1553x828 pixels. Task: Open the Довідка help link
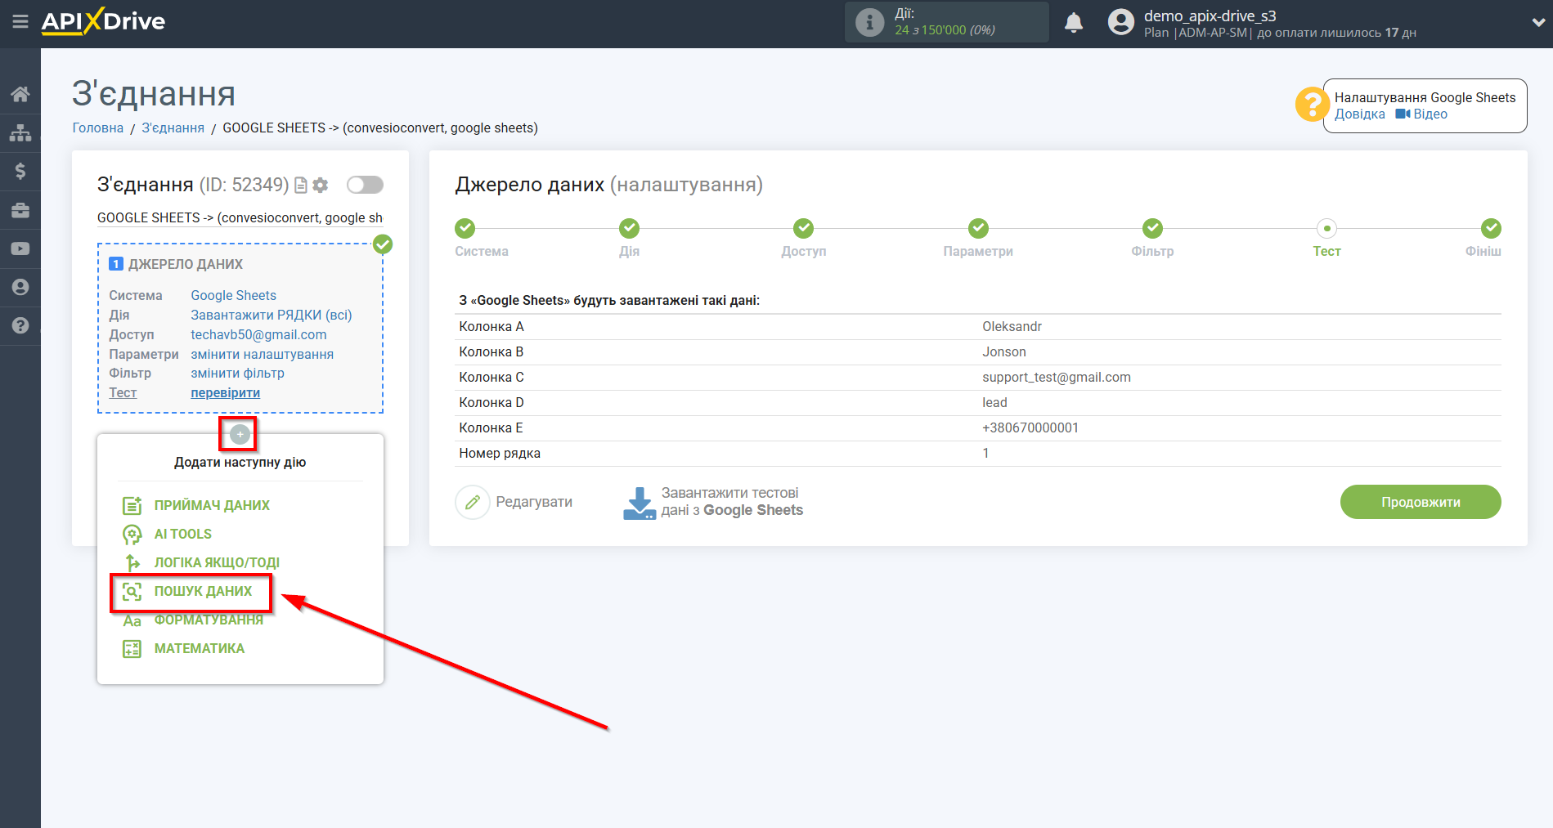point(1359,114)
